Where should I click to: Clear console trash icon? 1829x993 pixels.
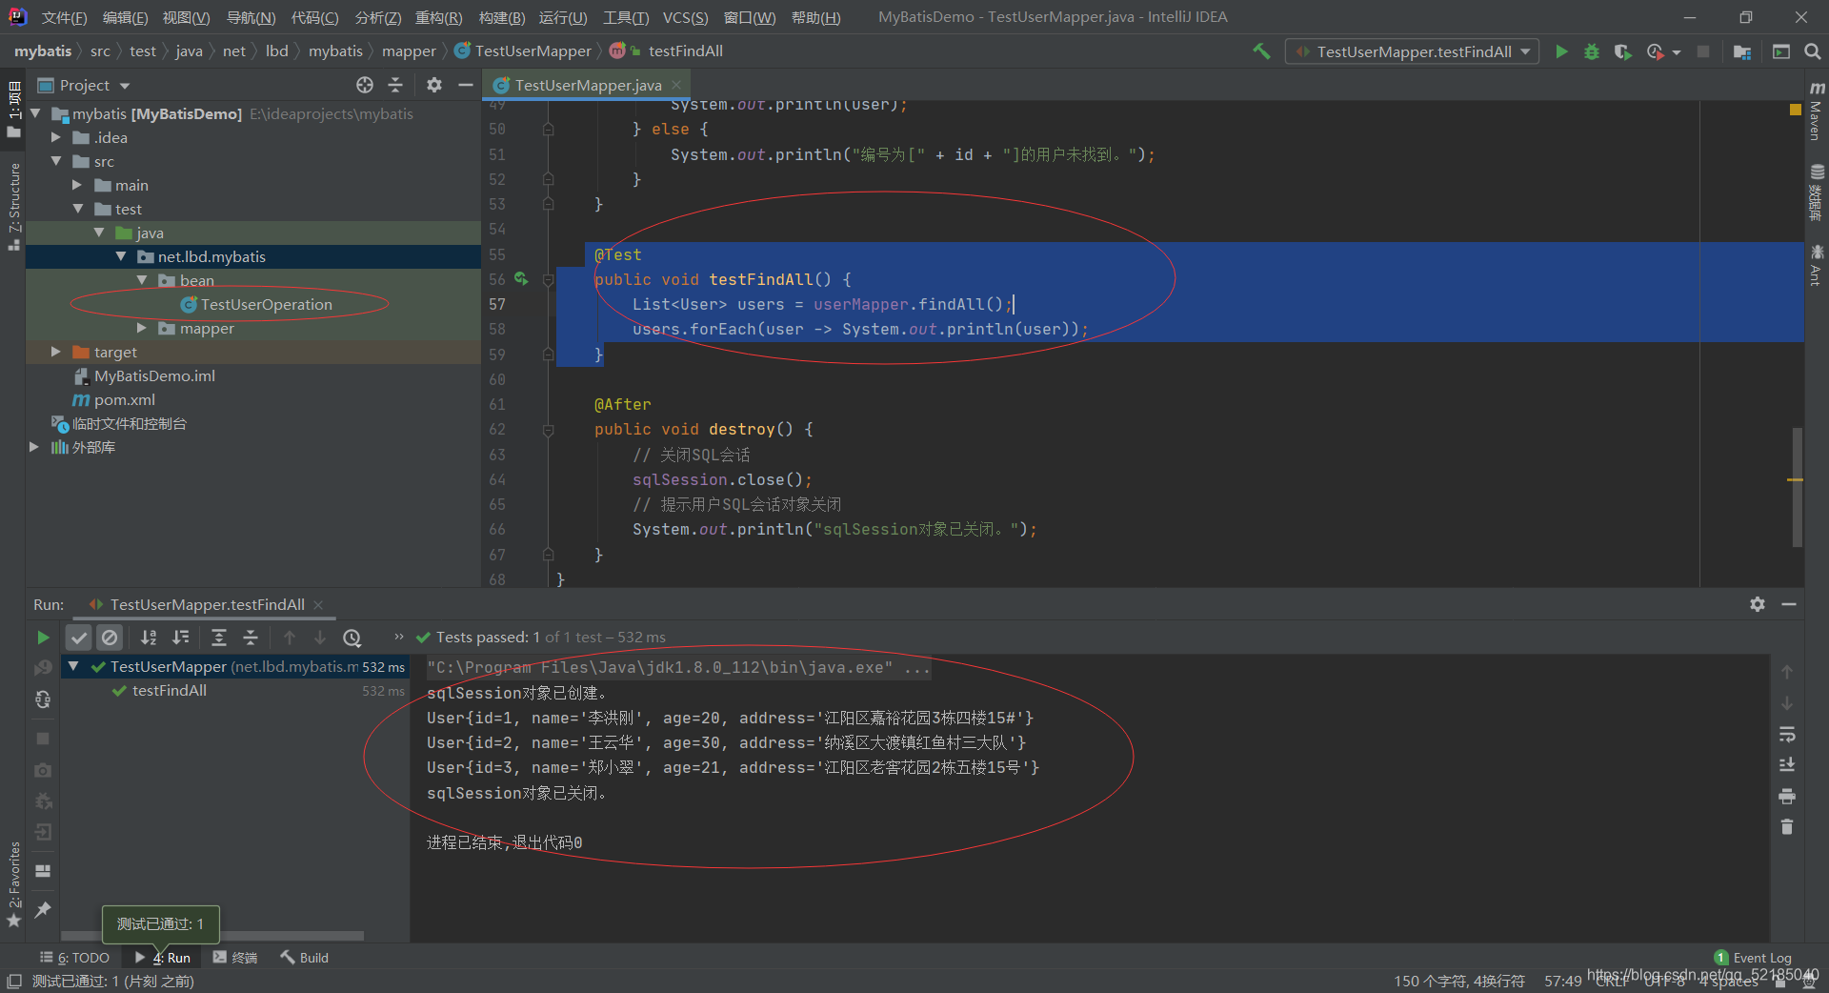click(1787, 826)
